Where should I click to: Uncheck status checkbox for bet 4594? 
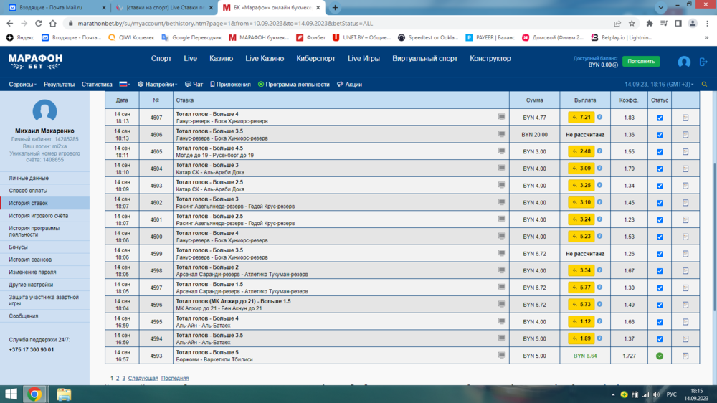660,338
